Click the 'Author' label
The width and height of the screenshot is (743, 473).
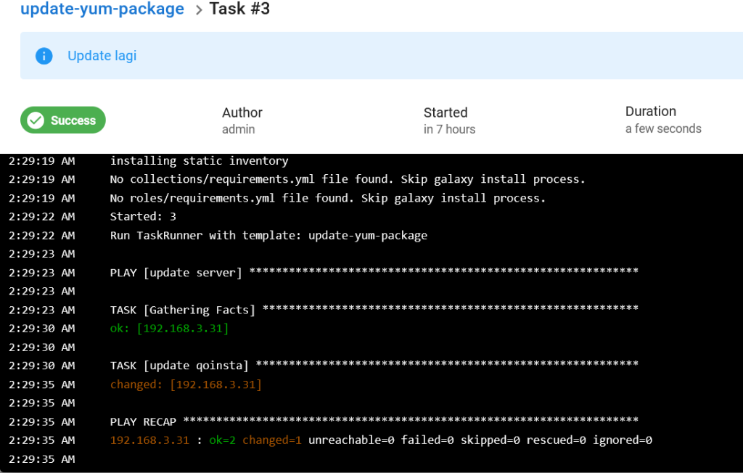[242, 112]
